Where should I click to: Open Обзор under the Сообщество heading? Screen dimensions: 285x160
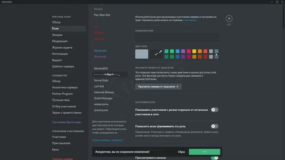pos(68,81)
